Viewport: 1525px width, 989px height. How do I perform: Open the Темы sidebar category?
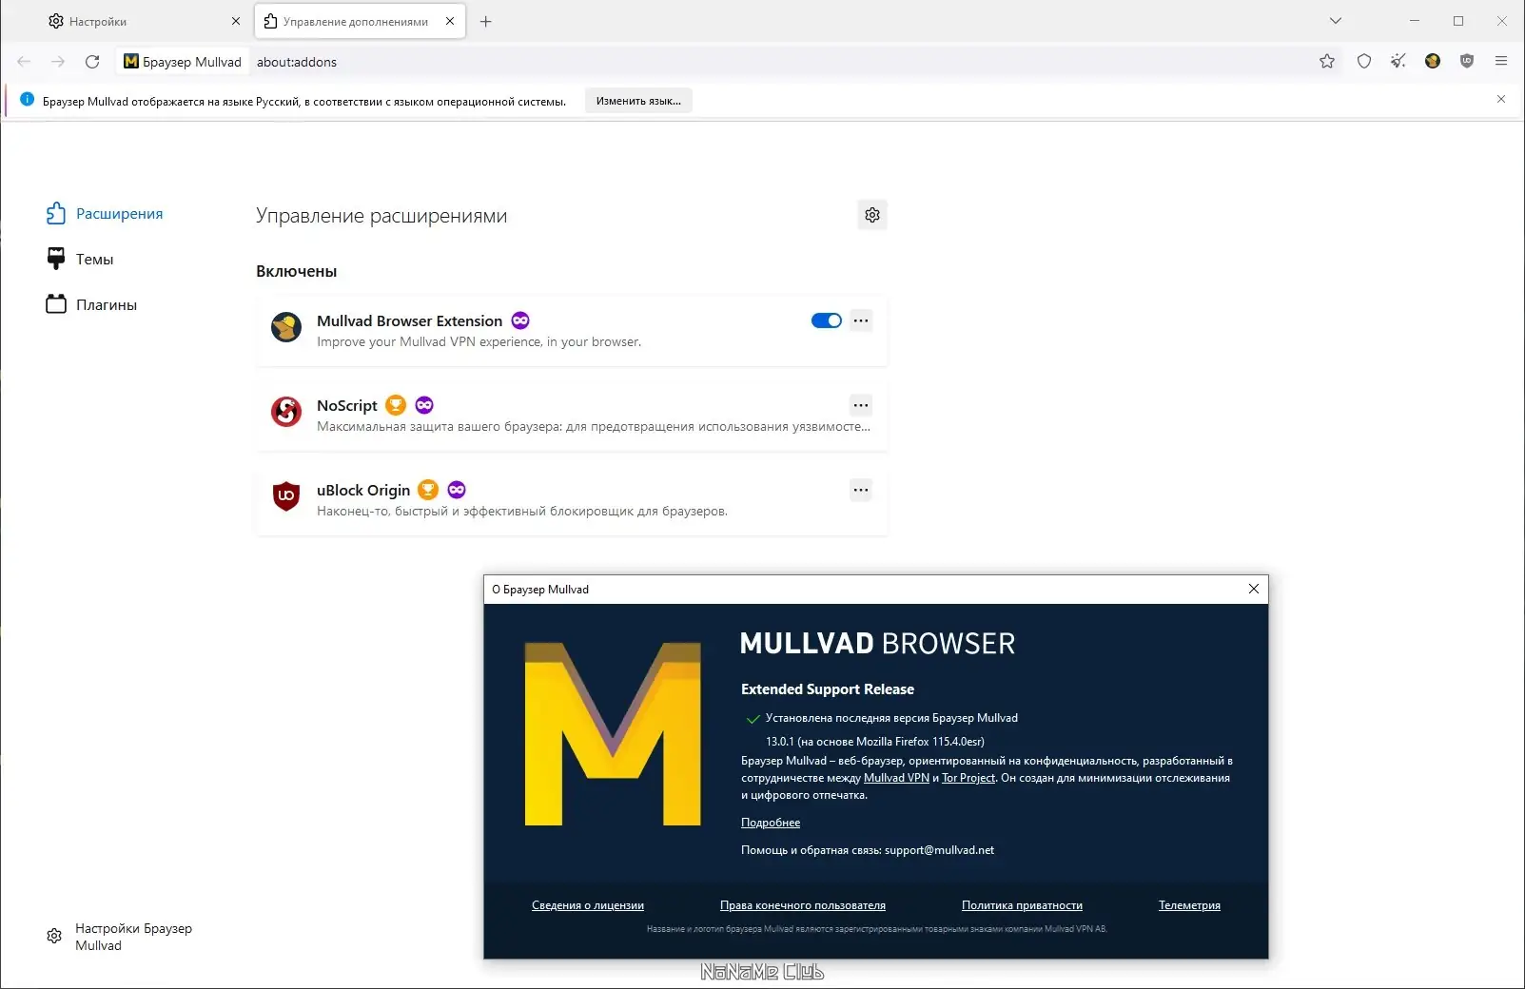[80, 259]
